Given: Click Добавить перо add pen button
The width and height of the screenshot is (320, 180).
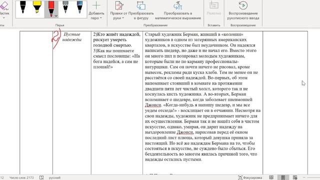Looking at the screenshot, I should pyautogui.click(x=96, y=10).
